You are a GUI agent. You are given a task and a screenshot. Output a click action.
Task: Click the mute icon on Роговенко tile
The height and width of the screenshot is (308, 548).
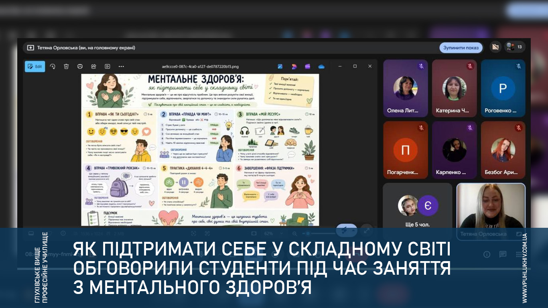(x=519, y=66)
